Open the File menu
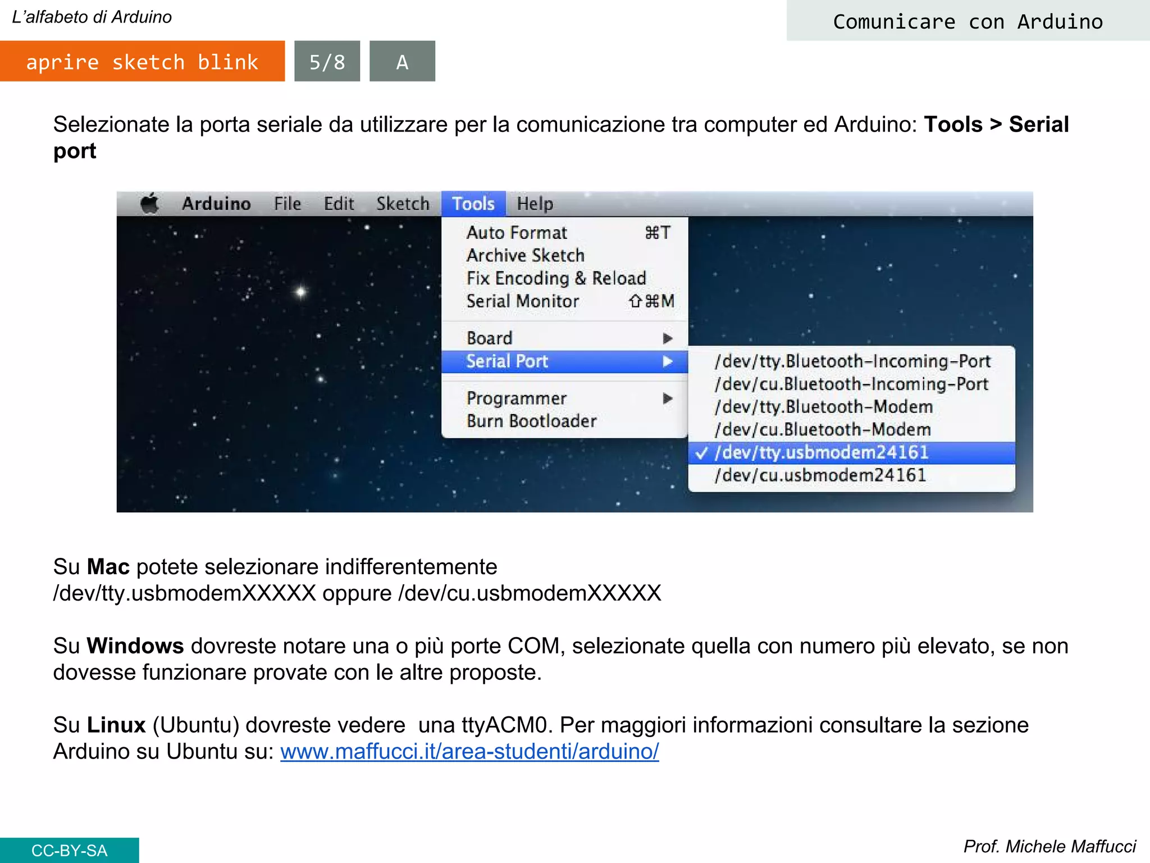This screenshot has height=863, width=1150. click(287, 203)
